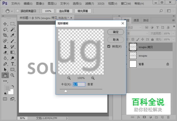The height and width of the screenshot is (121, 177).
Task: Reset default foreground and background colors
Action: [x=5, y=93]
